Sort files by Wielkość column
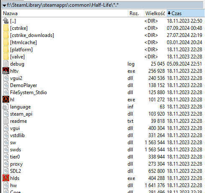Image resolution: width=205 pixels, height=193 pixels. [x=155, y=13]
